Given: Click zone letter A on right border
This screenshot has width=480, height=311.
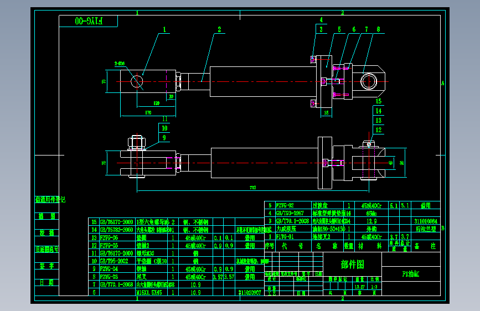Looking at the screenshot, I should pyautogui.click(x=443, y=83).
